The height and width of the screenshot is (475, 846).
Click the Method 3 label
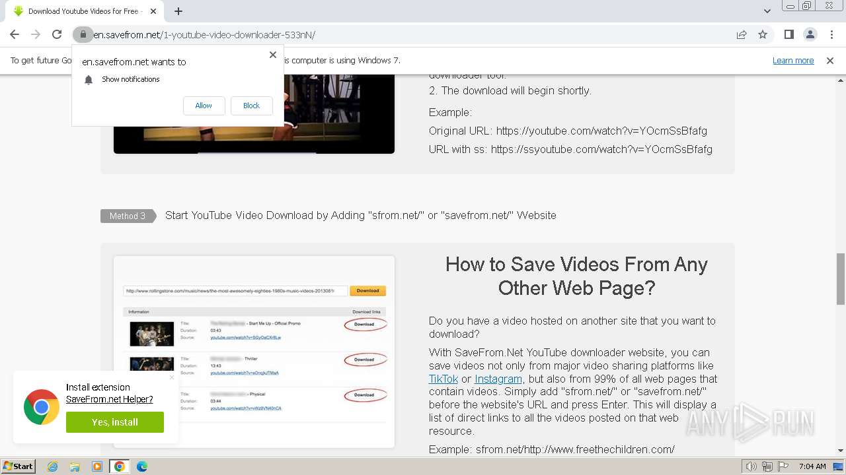click(x=128, y=216)
